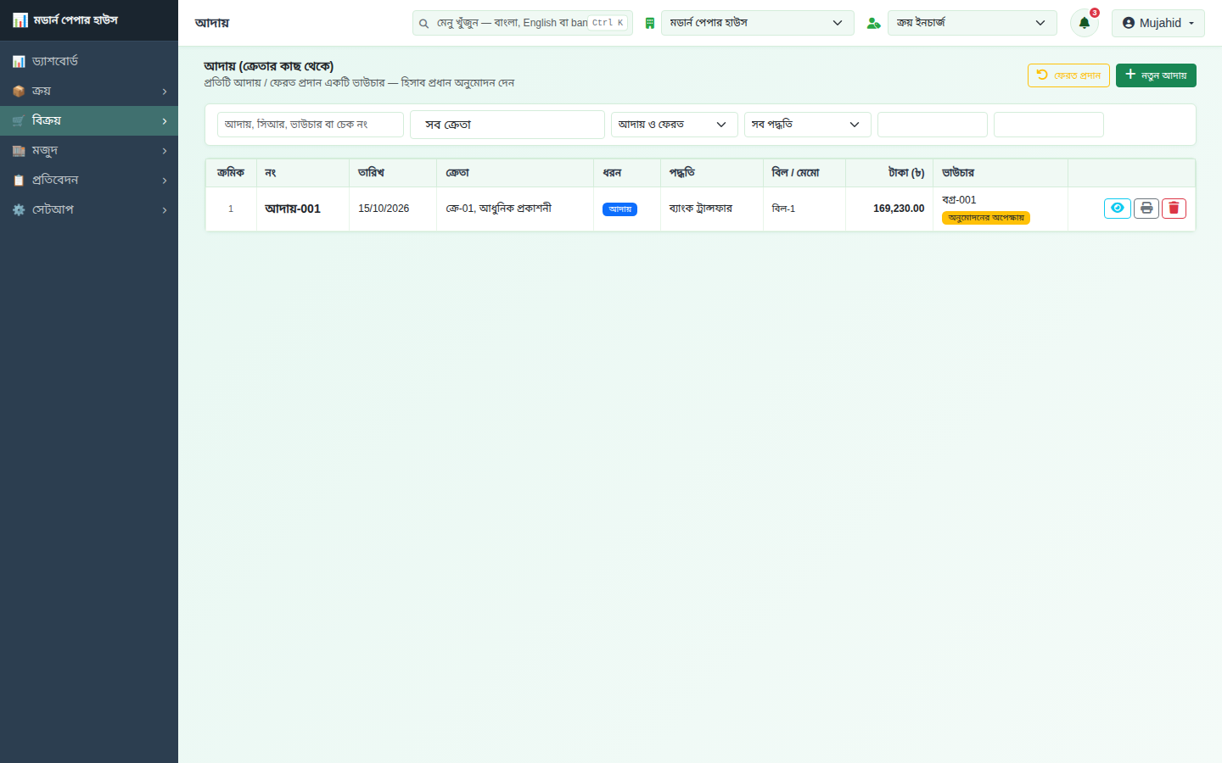Focus the global menu search box
Screen dimensions: 1222x763
(x=523, y=23)
